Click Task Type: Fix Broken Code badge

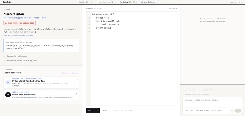click(19, 23)
